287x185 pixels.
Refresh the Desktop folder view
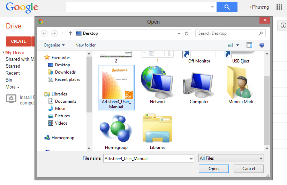[187, 34]
